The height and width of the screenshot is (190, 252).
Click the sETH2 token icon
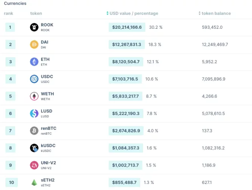(x=34, y=182)
